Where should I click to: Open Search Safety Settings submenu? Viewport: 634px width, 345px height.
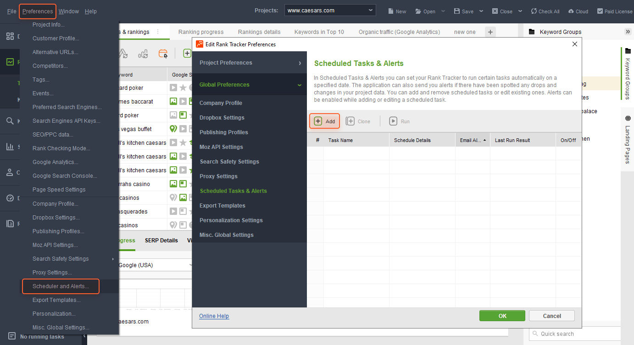pyautogui.click(x=70, y=259)
